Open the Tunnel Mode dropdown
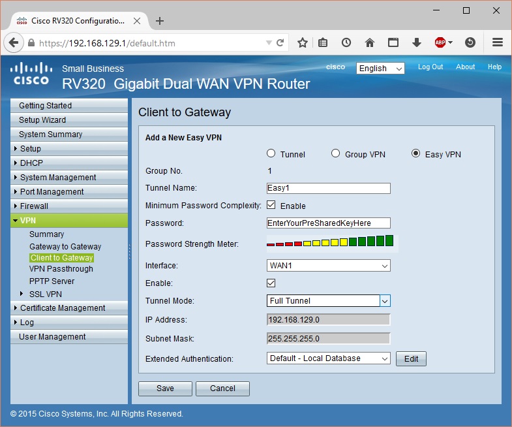The height and width of the screenshot is (427, 512). (329, 301)
